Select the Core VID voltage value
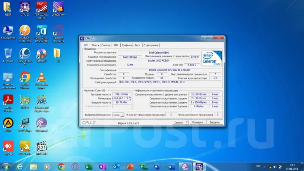Screen dimensions: 304x171 tap(191, 65)
